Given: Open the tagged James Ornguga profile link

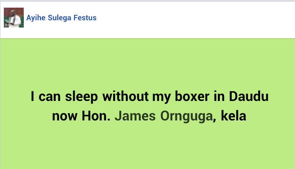Looking at the screenshot, I should pos(163,115).
